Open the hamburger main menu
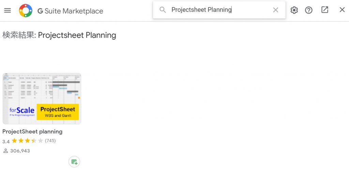 (x=7, y=11)
